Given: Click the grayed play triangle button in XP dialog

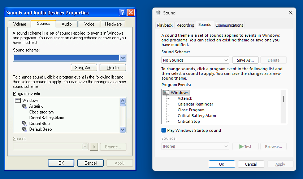Looking at the screenshot, I should pyautogui.click(x=94, y=147).
